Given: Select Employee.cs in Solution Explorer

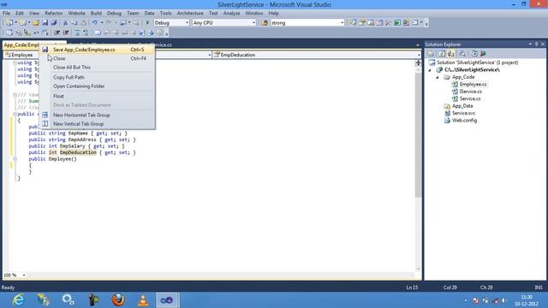Looking at the screenshot, I should pos(473,84).
